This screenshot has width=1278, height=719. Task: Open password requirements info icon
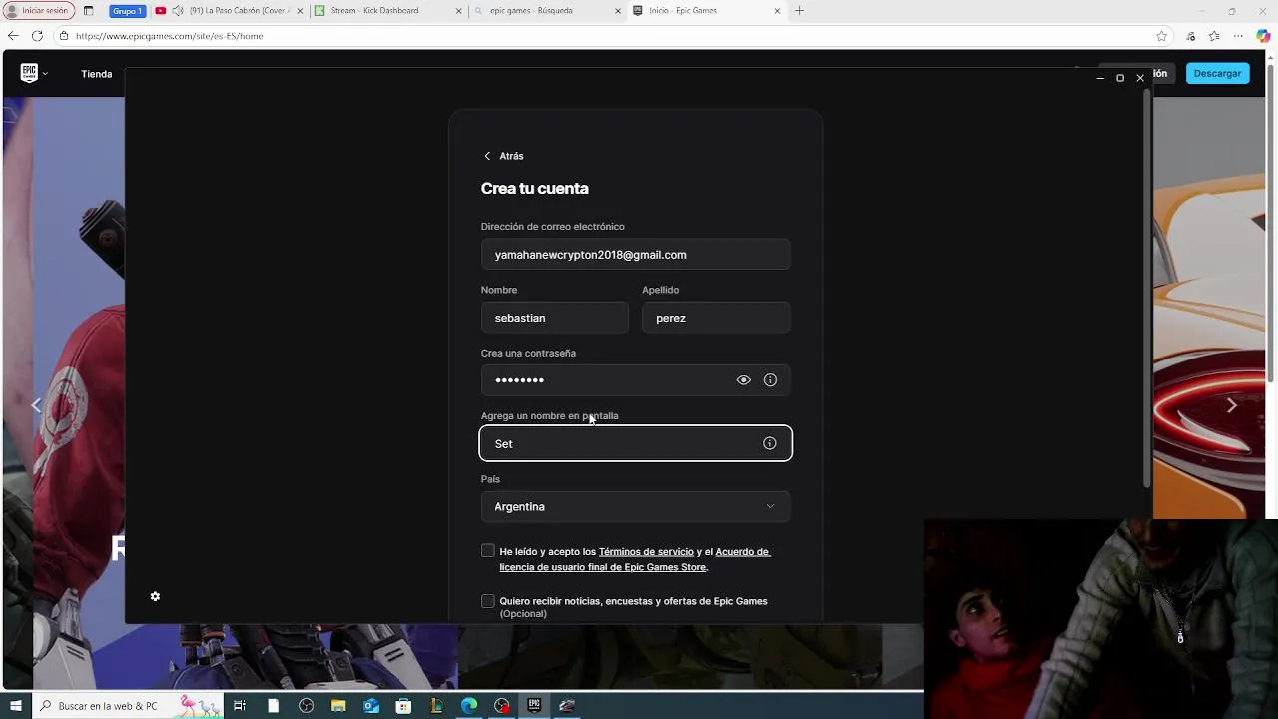click(770, 380)
